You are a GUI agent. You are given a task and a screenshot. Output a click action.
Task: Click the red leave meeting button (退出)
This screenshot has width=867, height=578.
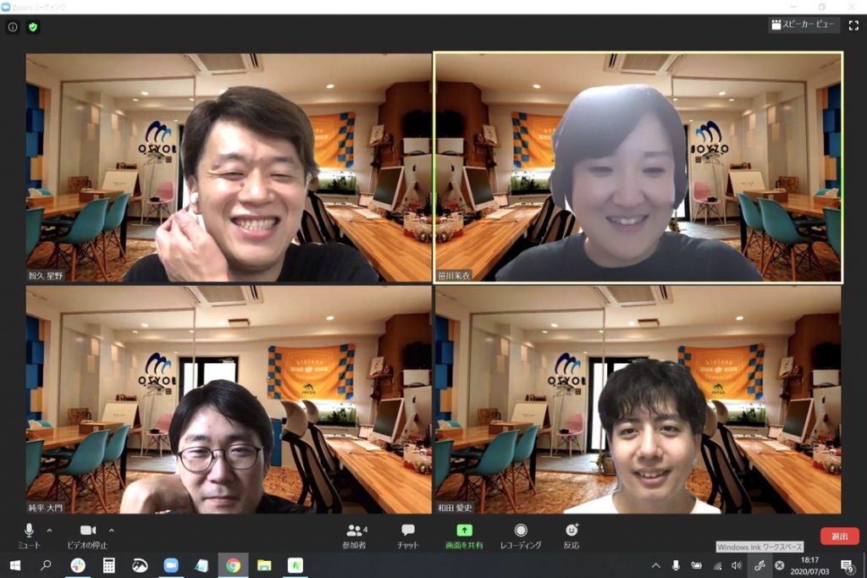point(839,536)
